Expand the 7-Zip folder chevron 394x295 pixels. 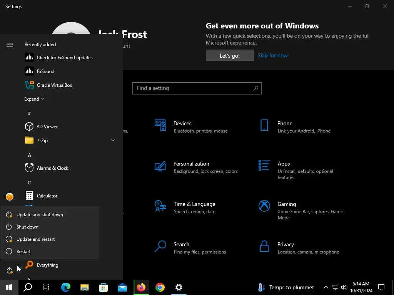pos(113,140)
